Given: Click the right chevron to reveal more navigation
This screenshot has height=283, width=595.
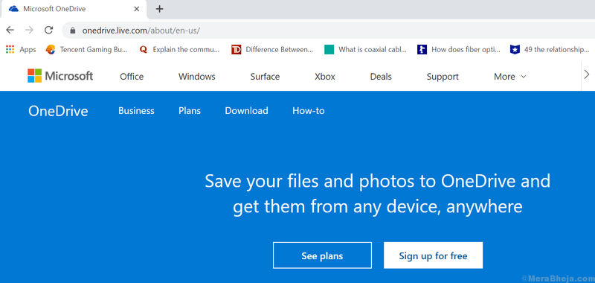Looking at the screenshot, I should tap(587, 74).
